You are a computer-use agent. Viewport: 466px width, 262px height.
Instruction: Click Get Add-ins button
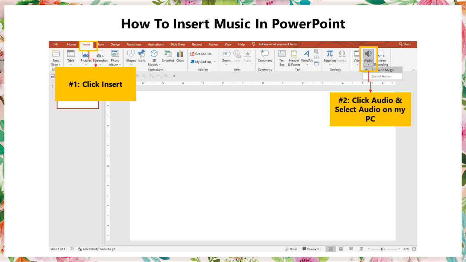(201, 54)
